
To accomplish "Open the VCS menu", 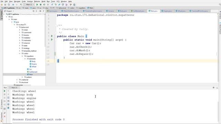I will [x=58, y=1].
